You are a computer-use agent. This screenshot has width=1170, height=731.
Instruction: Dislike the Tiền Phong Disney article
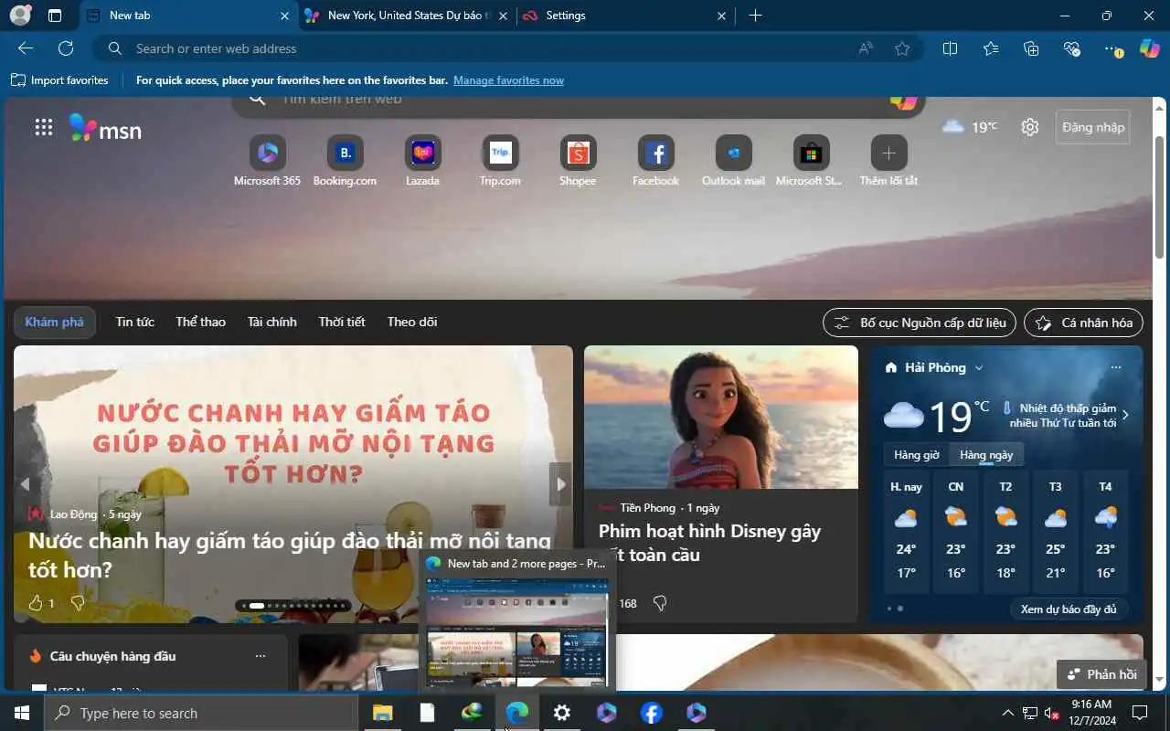coord(660,603)
